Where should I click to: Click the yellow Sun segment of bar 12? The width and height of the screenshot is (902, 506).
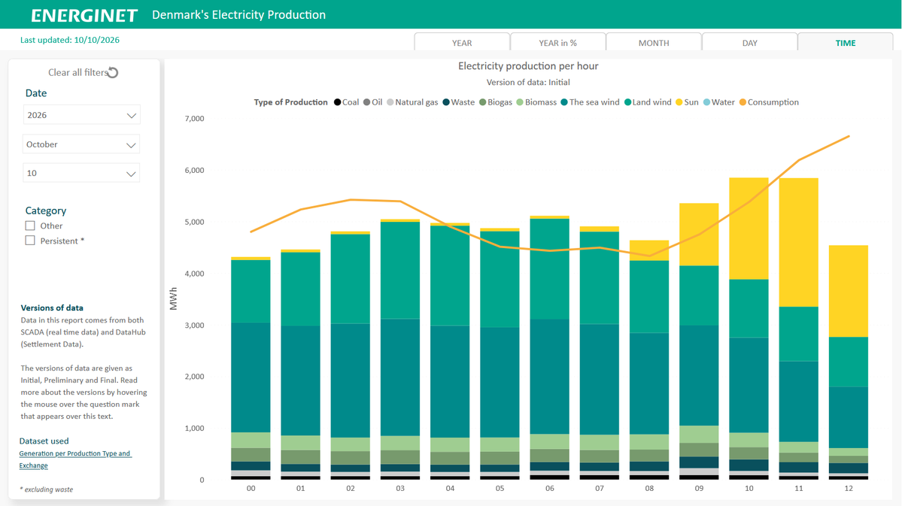[849, 291]
